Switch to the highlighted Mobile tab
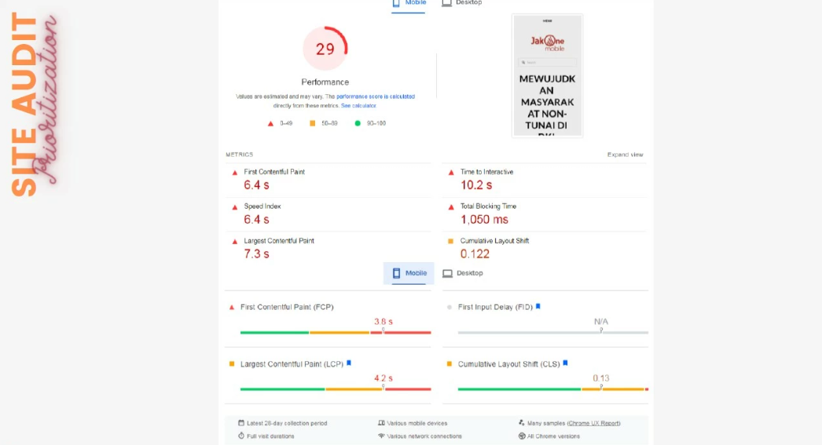Image resolution: width=822 pixels, height=445 pixels. (x=409, y=273)
